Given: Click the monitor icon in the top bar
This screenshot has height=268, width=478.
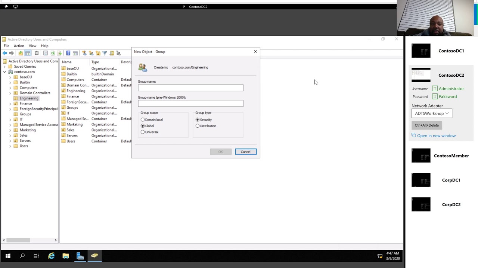Looking at the screenshot, I should tap(15, 7).
